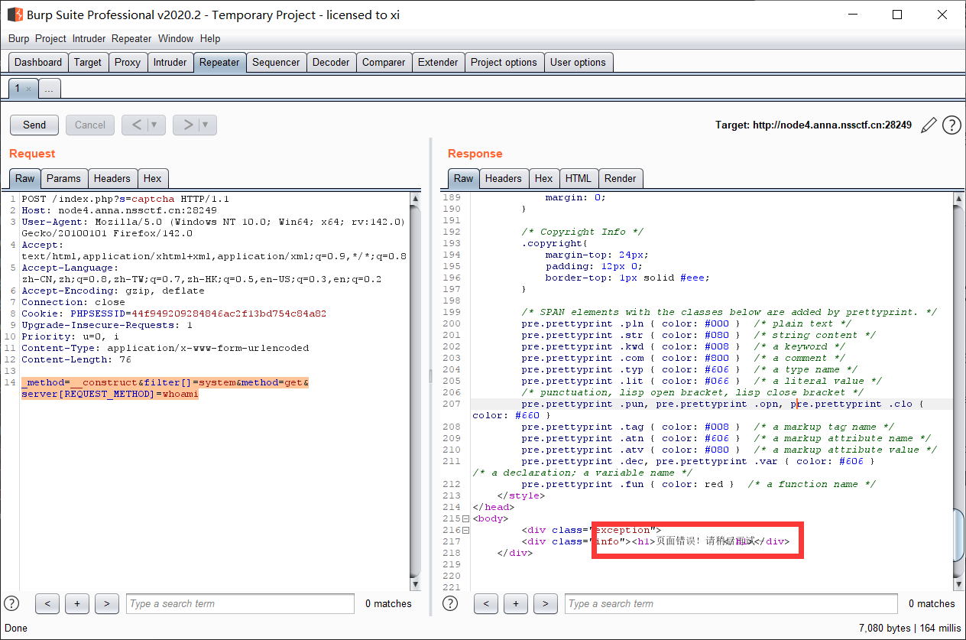Click the request pane vertical scrollbar
Viewport: 966px width, 640px height.
(x=416, y=390)
